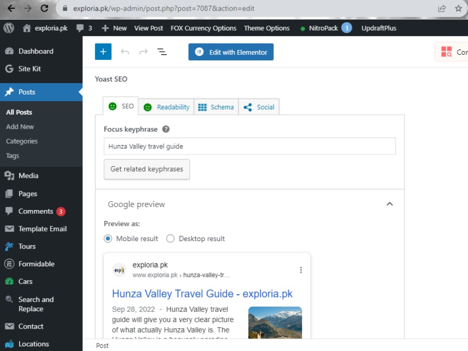
Task: Open Categories under Posts
Action: click(22, 141)
